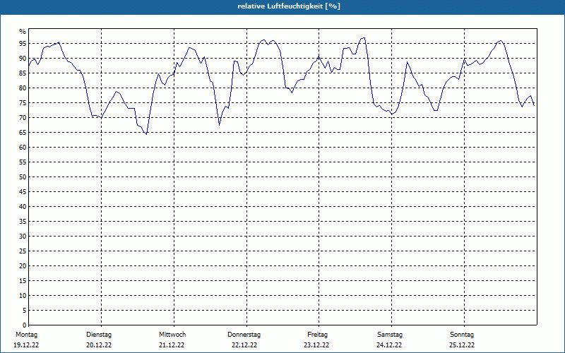Image resolution: width=565 pixels, height=353 pixels.
Task: Select the Donnerstag day label
Action: click(244, 335)
